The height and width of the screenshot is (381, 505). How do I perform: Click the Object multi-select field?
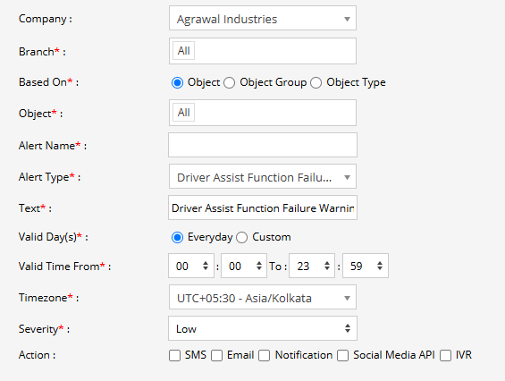(263, 113)
